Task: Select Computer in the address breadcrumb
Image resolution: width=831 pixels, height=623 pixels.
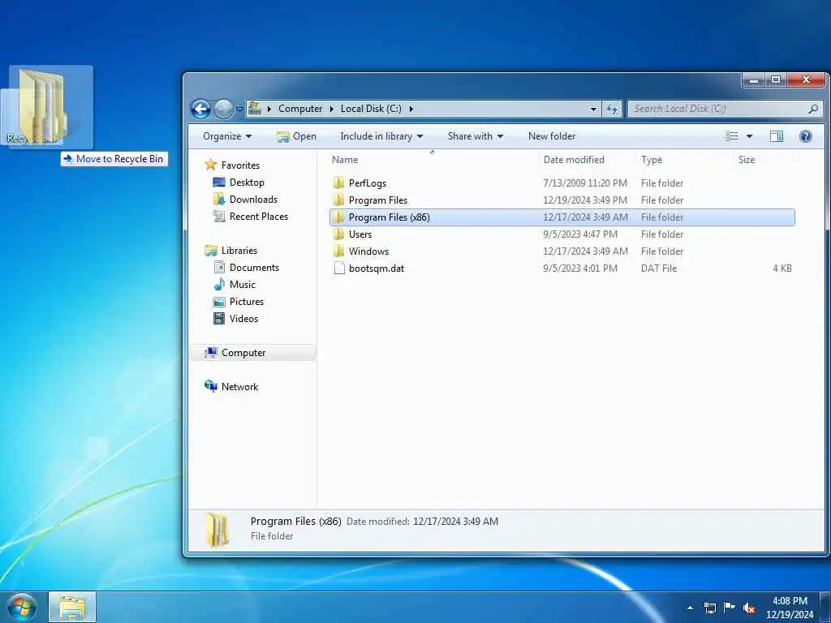Action: (x=300, y=109)
